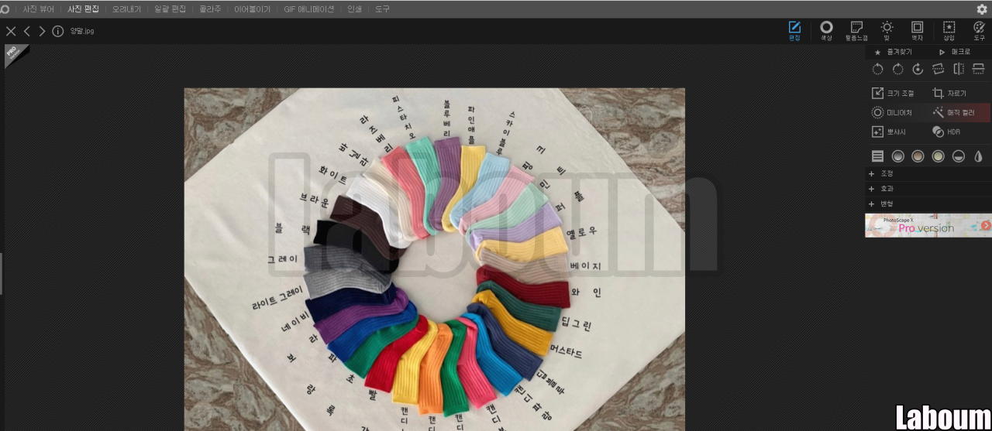
Task: Flip the image vertically
Action: 979,69
